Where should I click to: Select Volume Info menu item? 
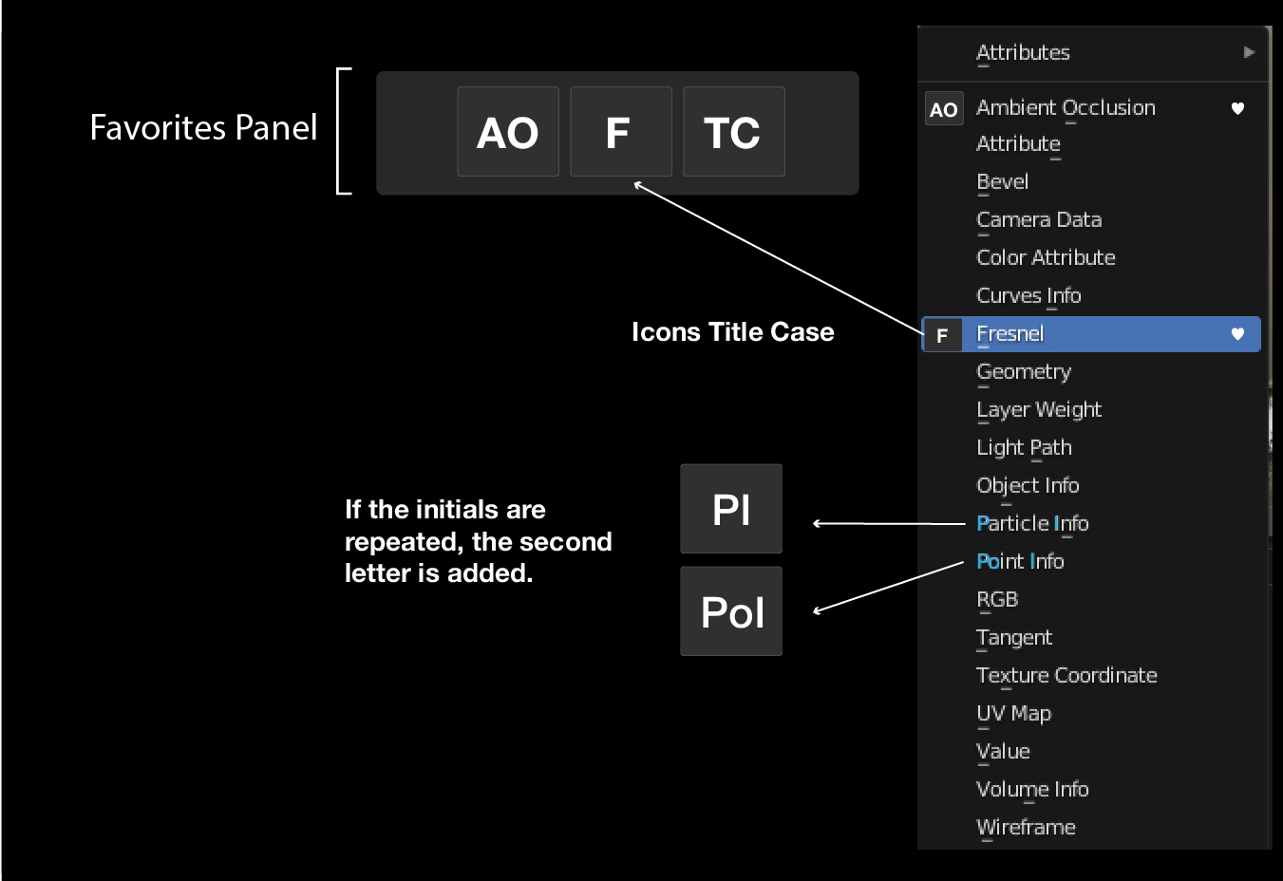(1092, 789)
